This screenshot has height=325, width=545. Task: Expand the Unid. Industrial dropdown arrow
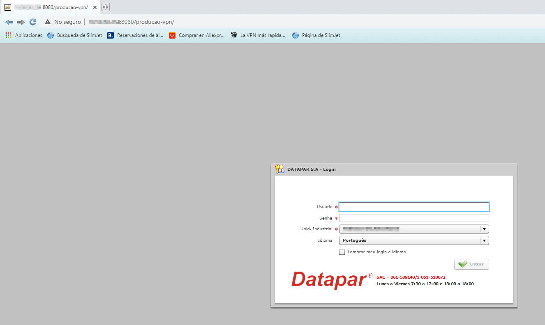coord(484,229)
